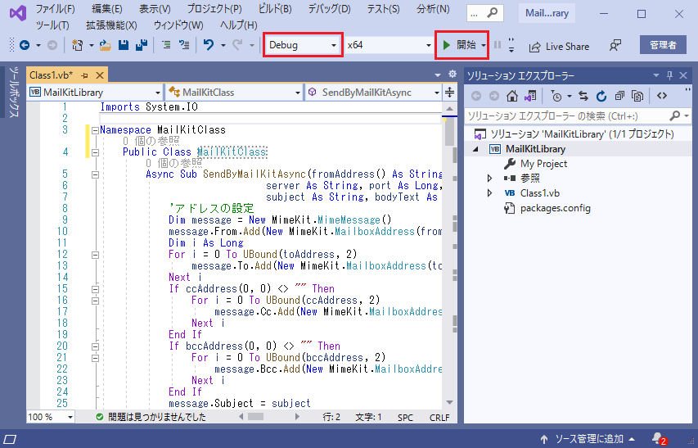The image size is (698, 448).
Task: Open the 編集(E) menu
Action: (x=107, y=9)
